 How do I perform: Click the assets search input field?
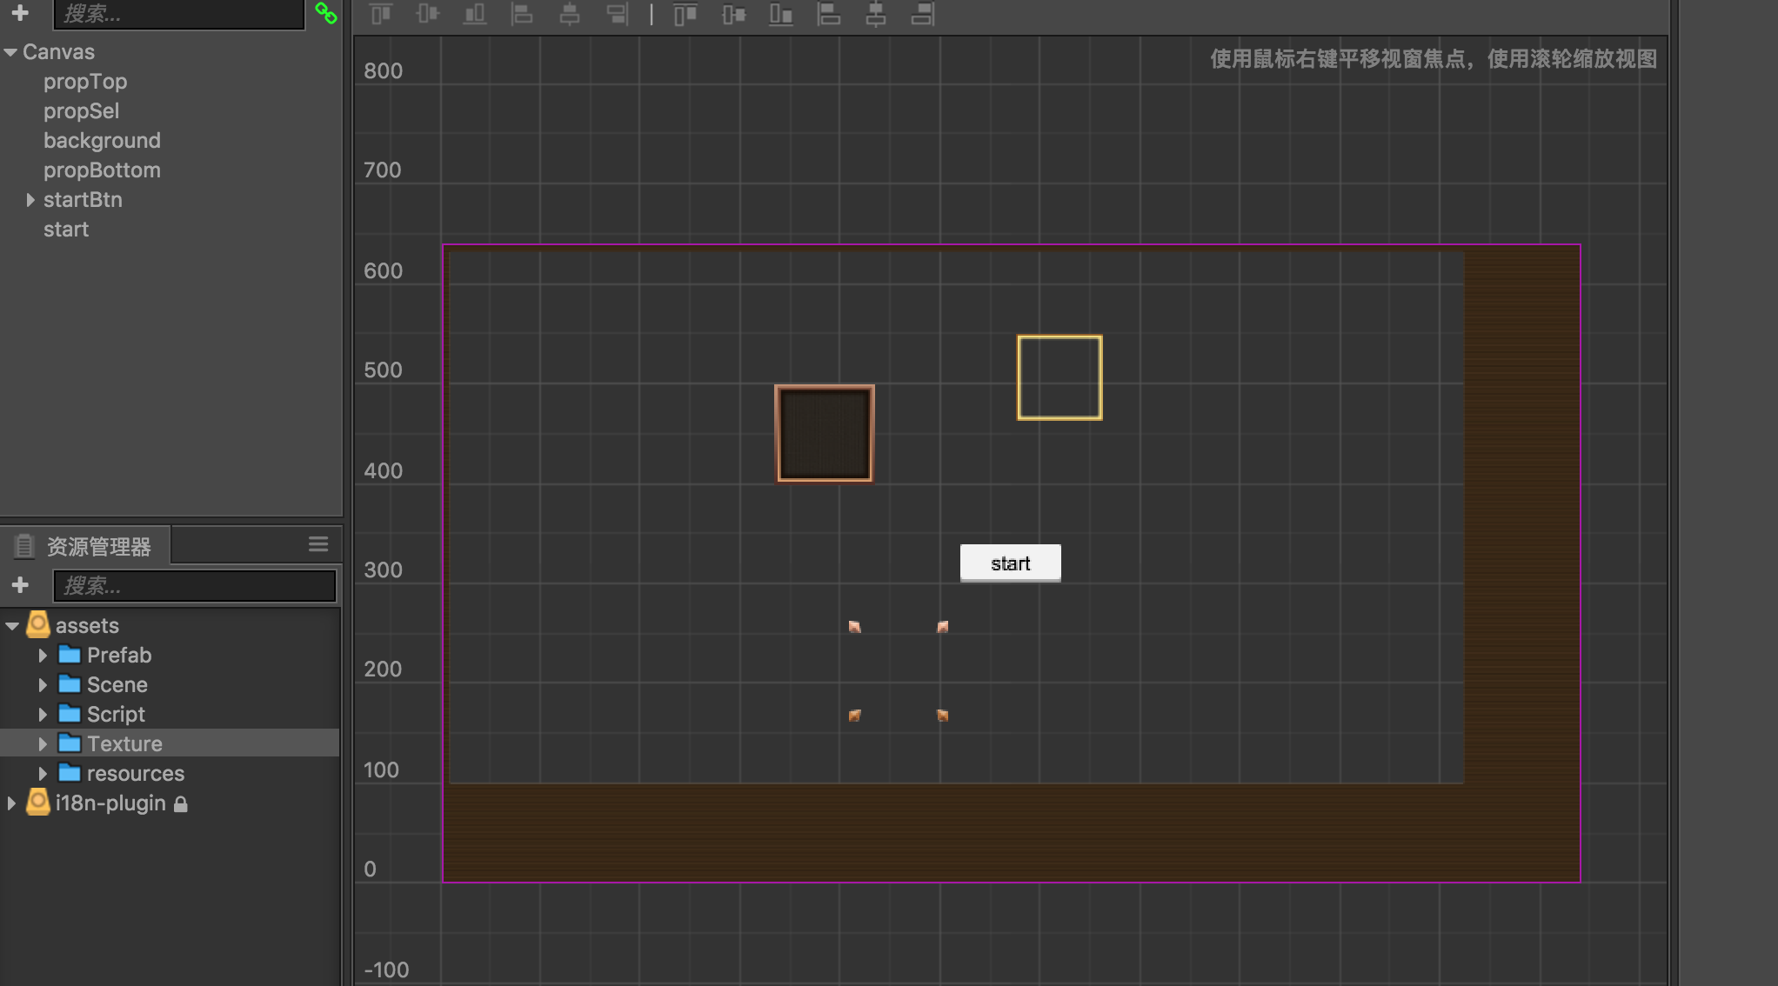(195, 586)
